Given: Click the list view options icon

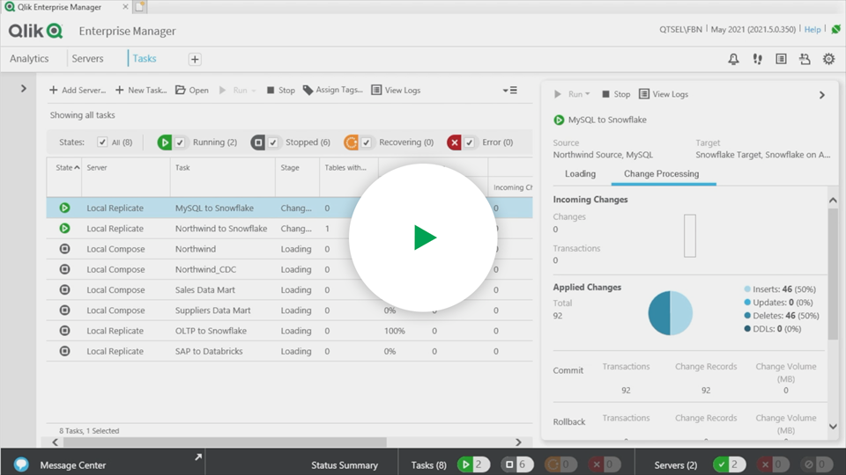Looking at the screenshot, I should (509, 90).
